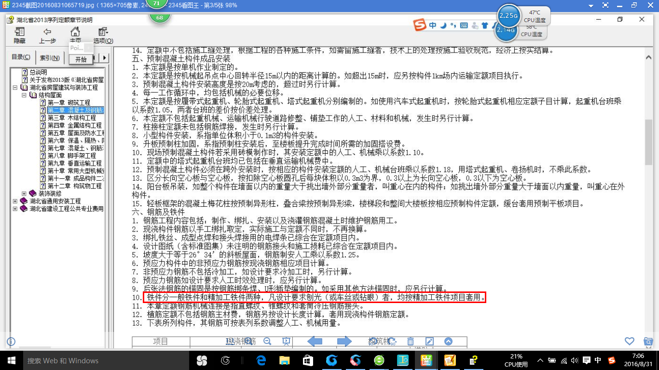Open File Explorer from taskbar
This screenshot has width=659, height=370.
(285, 360)
